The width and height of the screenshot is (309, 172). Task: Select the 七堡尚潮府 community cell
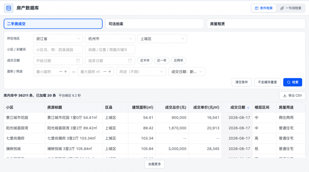(x=24, y=138)
